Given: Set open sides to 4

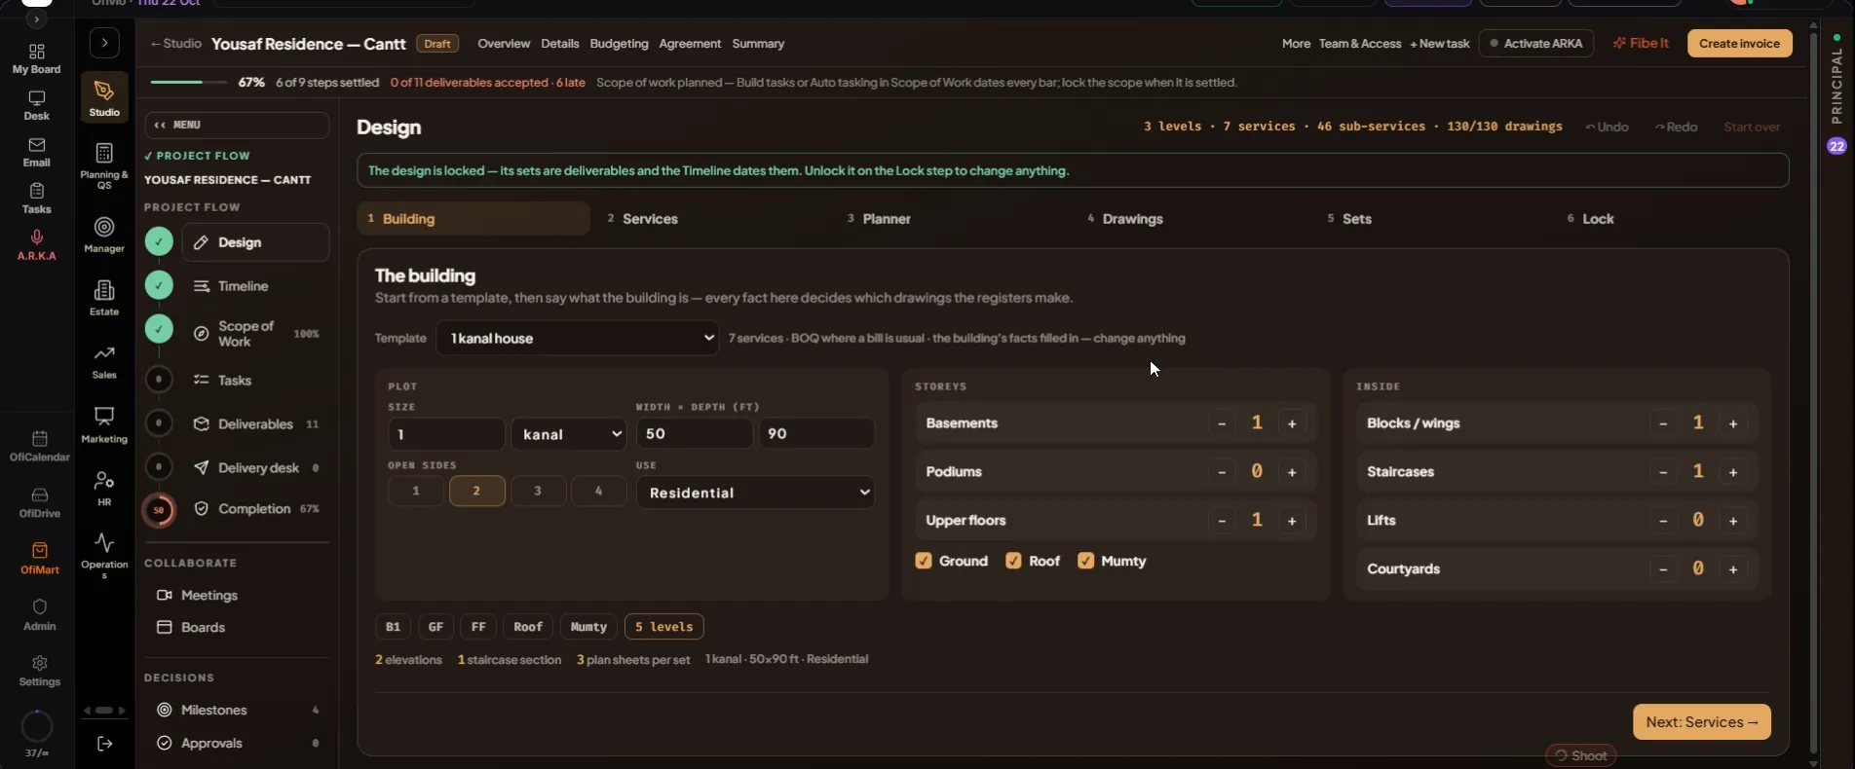Looking at the screenshot, I should (598, 491).
